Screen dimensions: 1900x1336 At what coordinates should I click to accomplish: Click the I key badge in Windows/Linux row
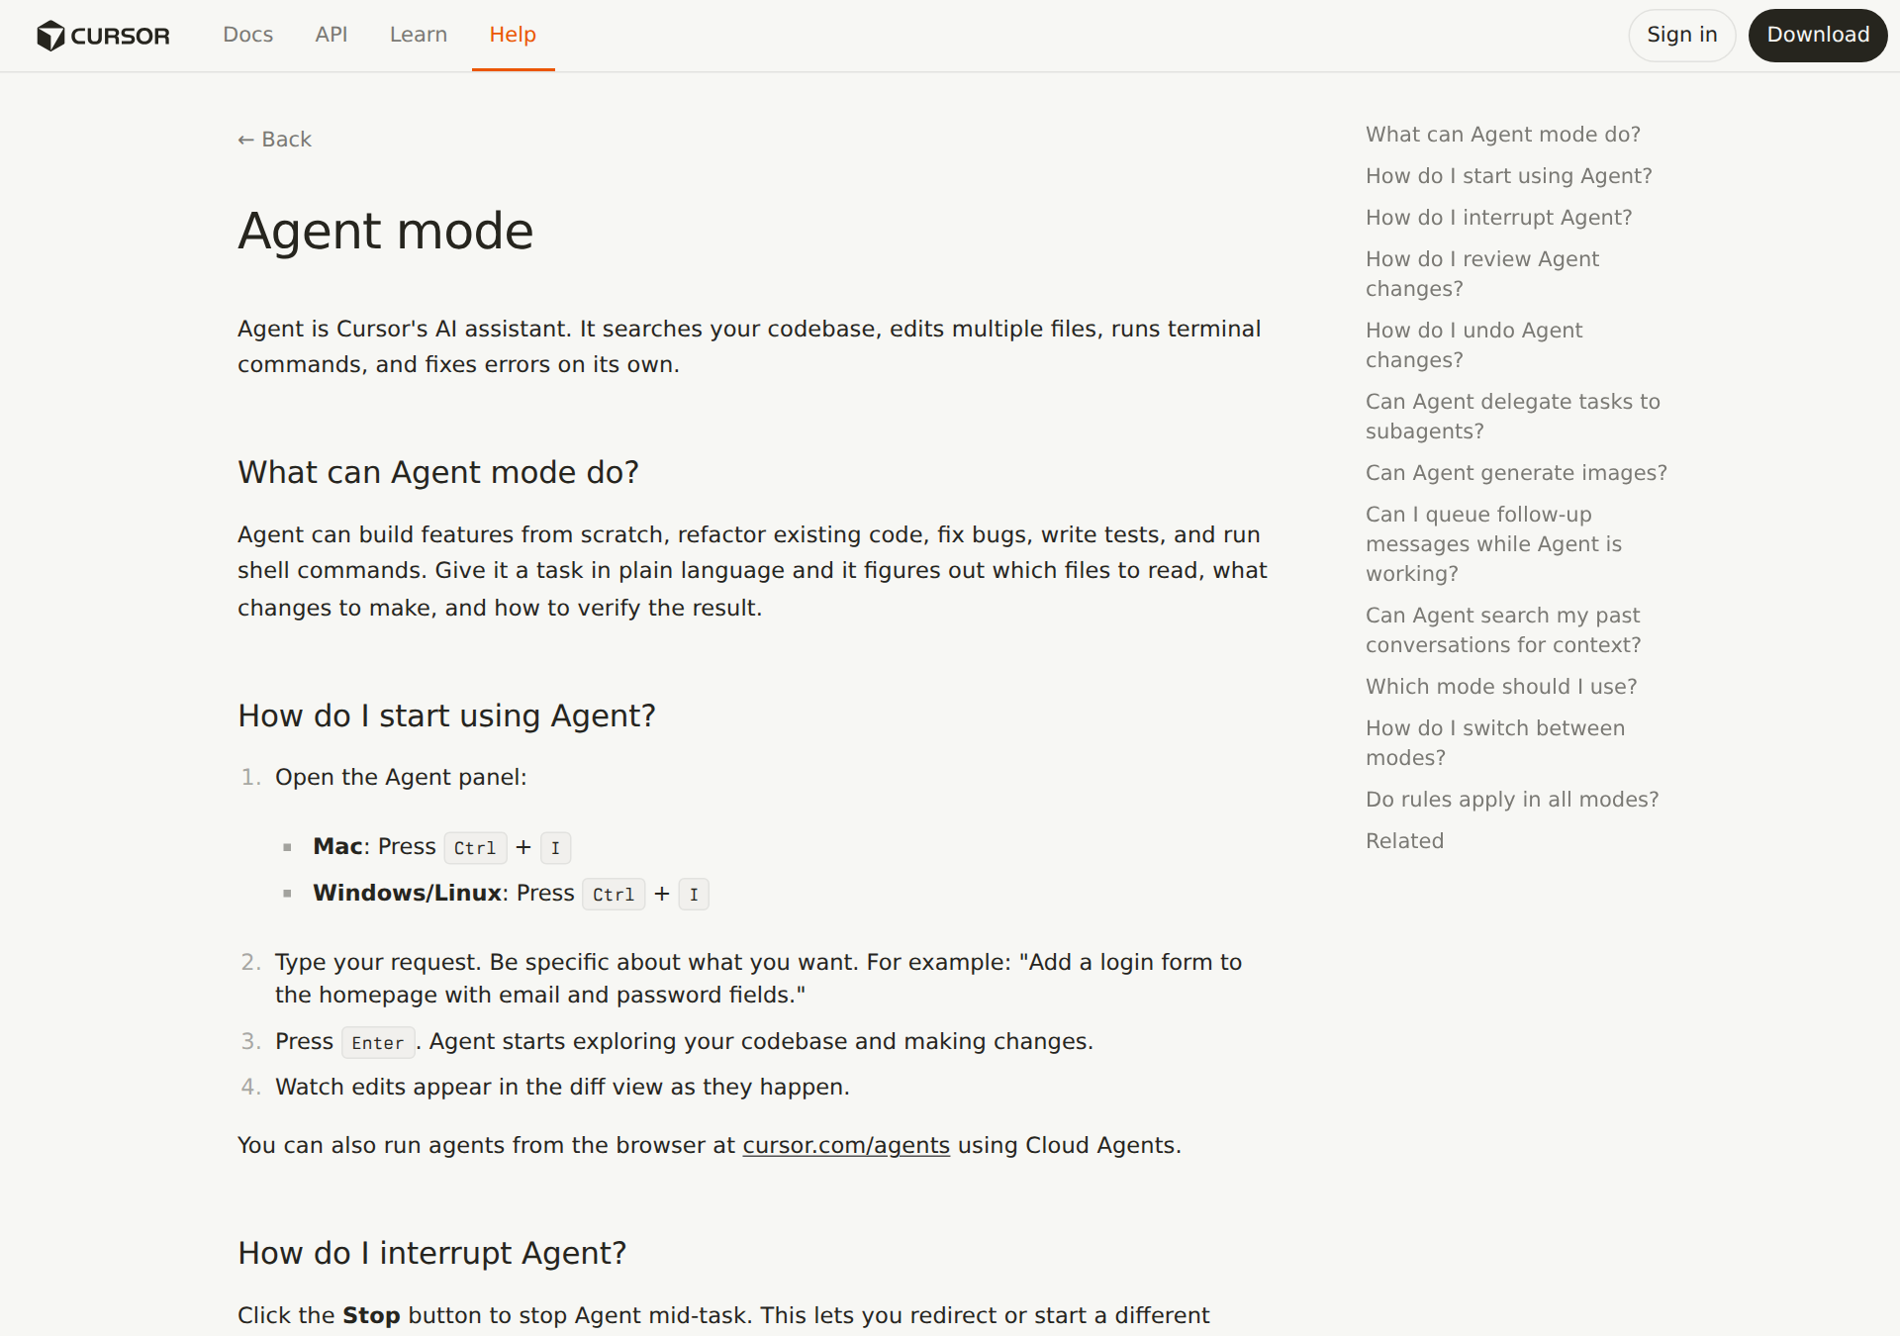tap(694, 895)
